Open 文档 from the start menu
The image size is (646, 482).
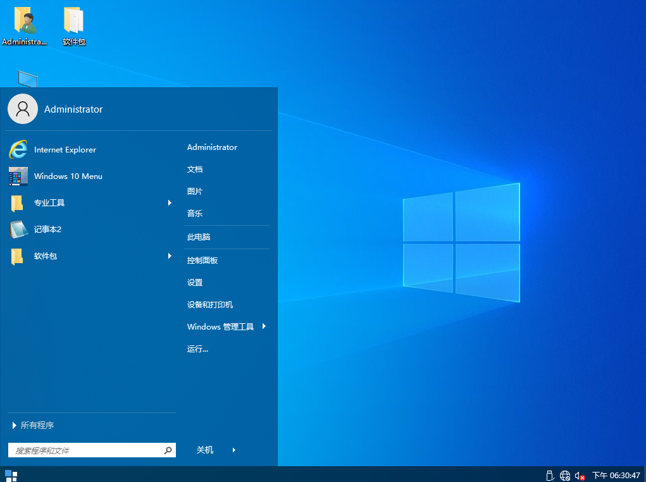click(x=195, y=170)
